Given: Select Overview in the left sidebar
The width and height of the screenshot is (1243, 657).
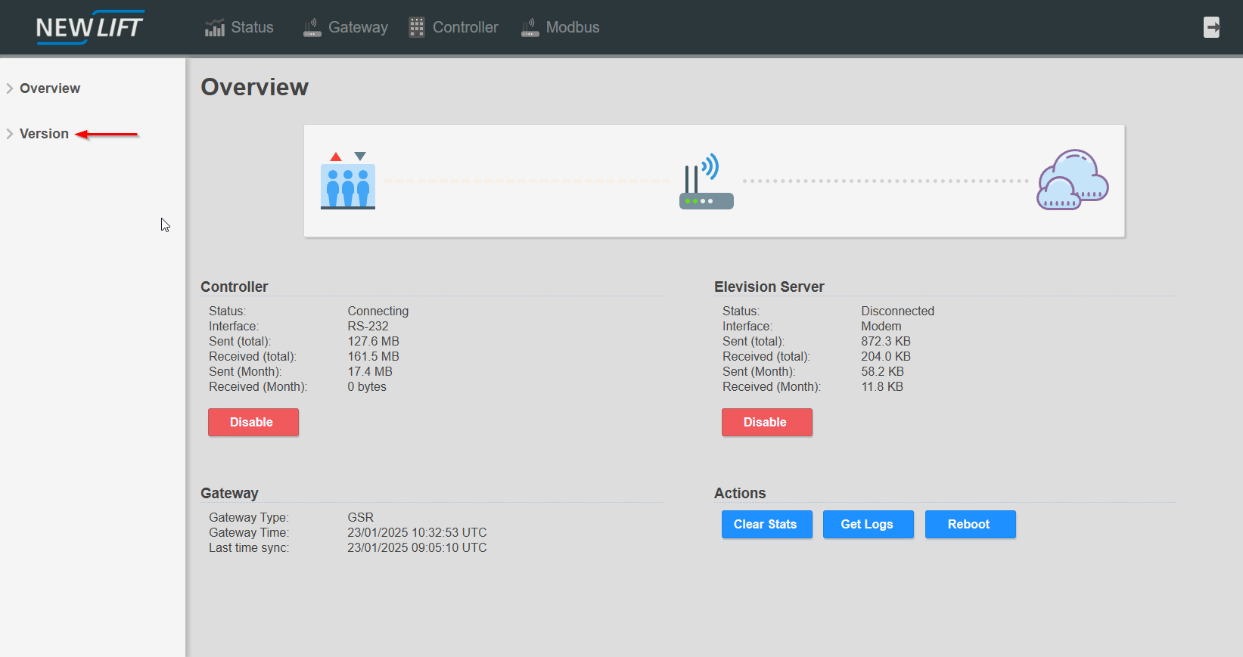Looking at the screenshot, I should (50, 88).
